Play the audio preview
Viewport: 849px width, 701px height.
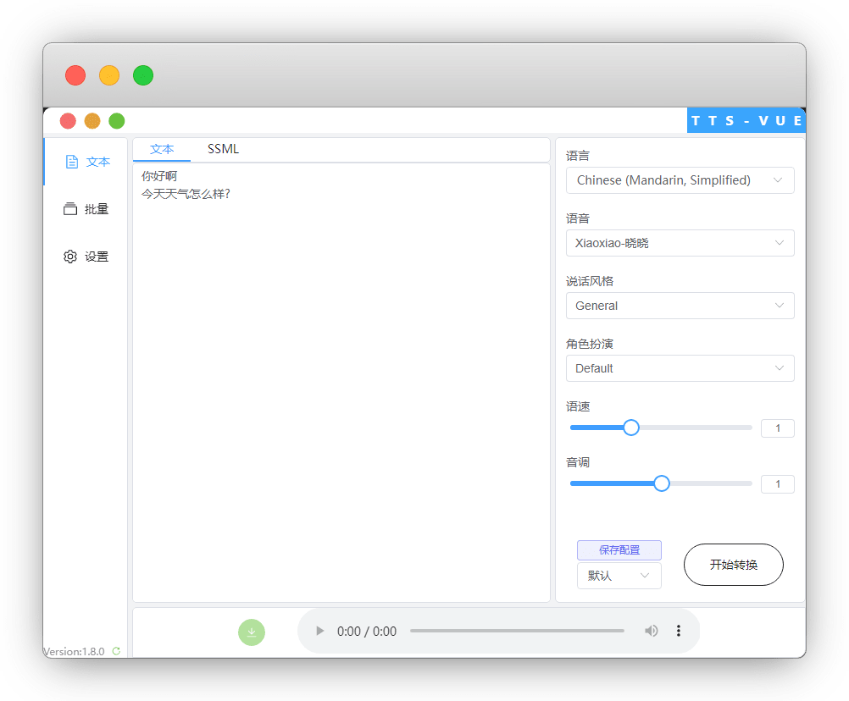click(319, 631)
